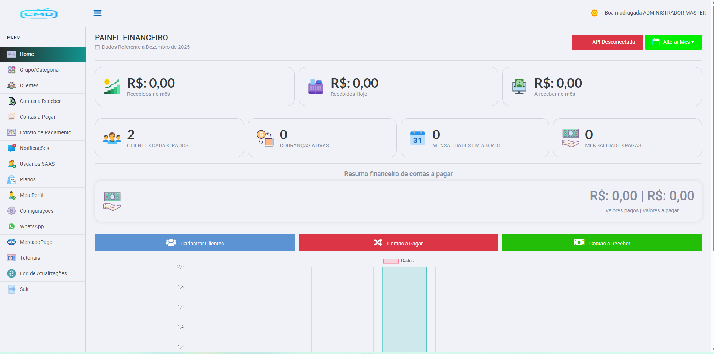Expand the Alterar Mês dropdown
The height and width of the screenshot is (354, 714).
tap(673, 42)
